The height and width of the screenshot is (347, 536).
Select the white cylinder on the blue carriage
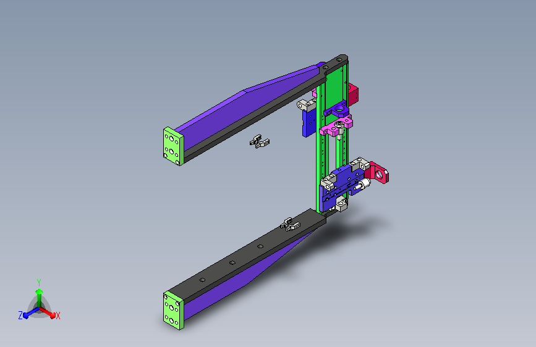363,185
